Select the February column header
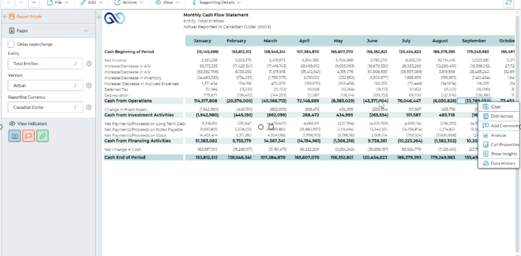 236,41
